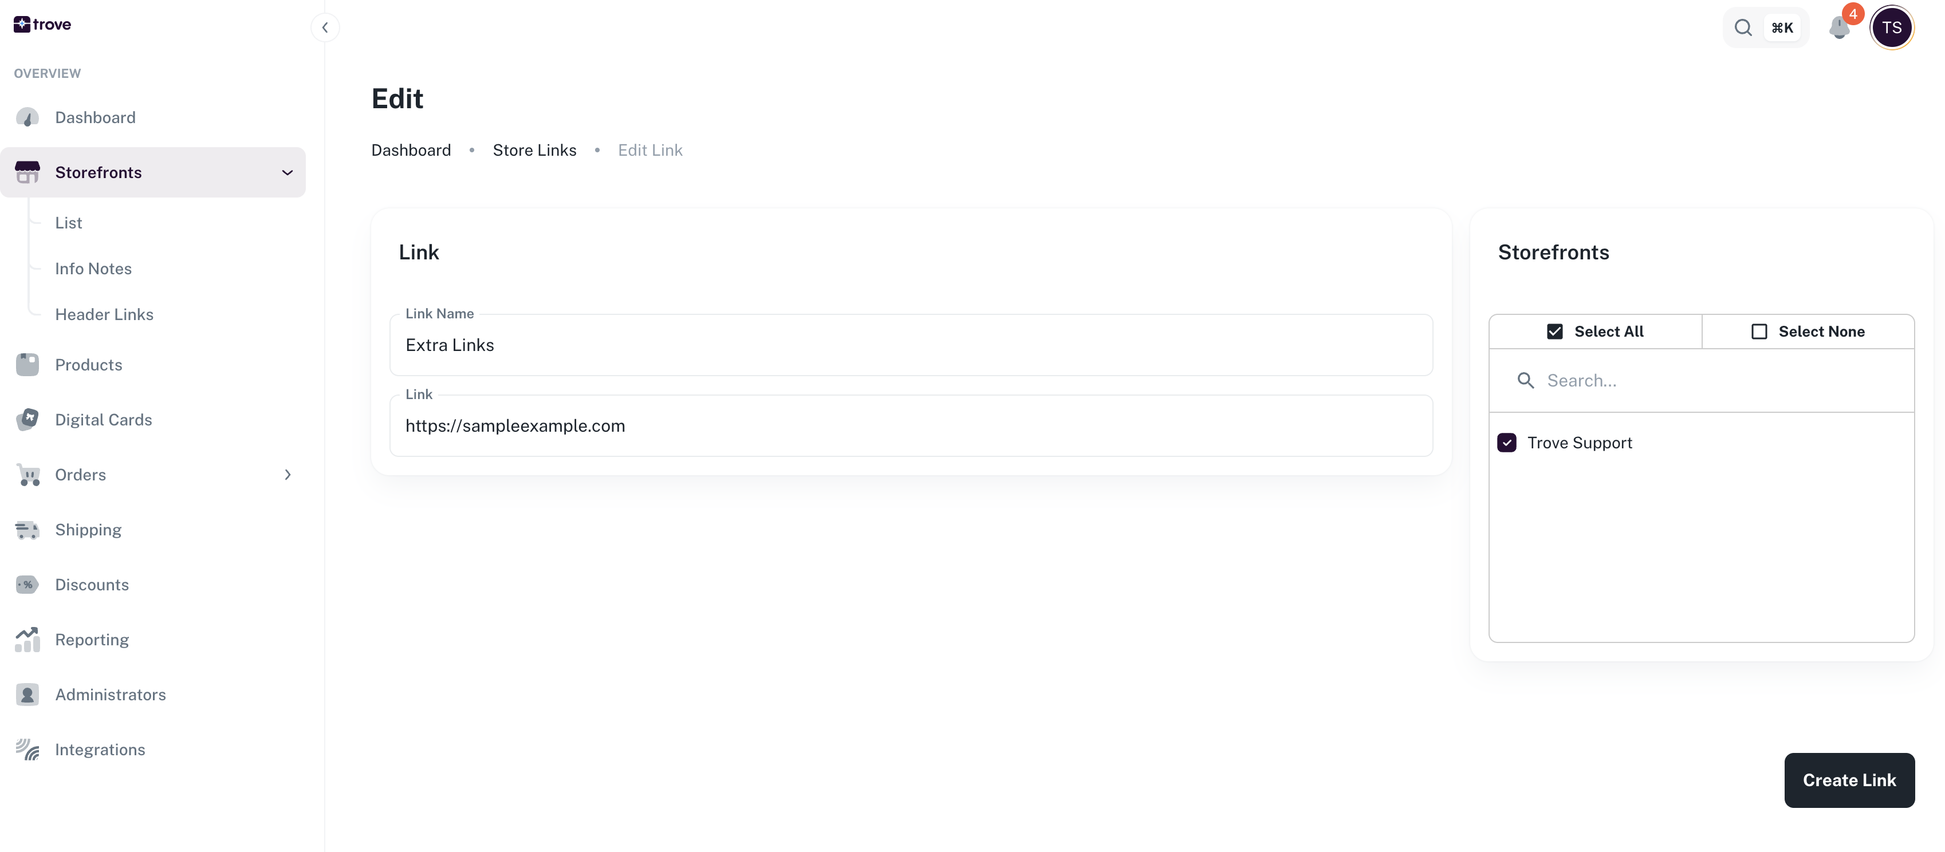Focus the Link Name input field
Image resolution: width=1945 pixels, height=852 pixels.
(x=910, y=346)
